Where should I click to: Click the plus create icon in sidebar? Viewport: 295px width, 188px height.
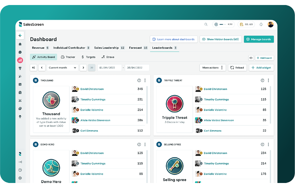(x=20, y=35)
